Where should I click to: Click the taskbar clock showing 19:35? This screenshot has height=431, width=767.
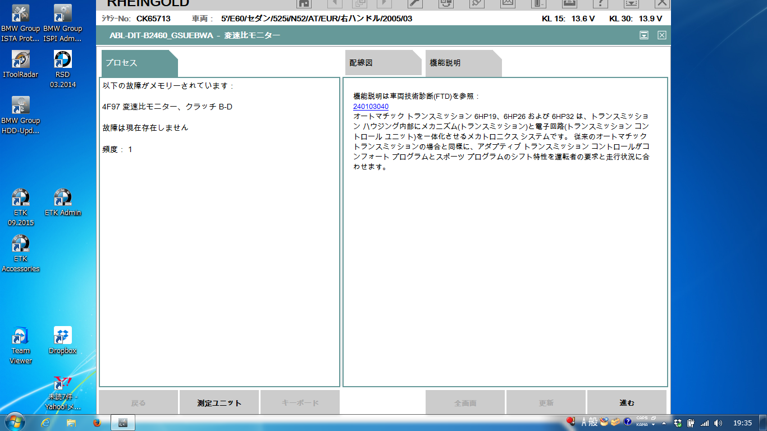pyautogui.click(x=742, y=423)
